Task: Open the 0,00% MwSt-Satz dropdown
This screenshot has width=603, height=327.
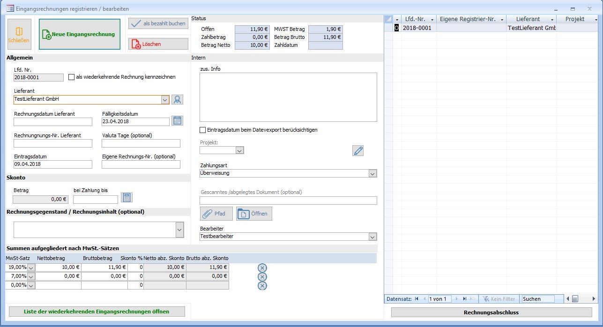Action: tap(31, 285)
